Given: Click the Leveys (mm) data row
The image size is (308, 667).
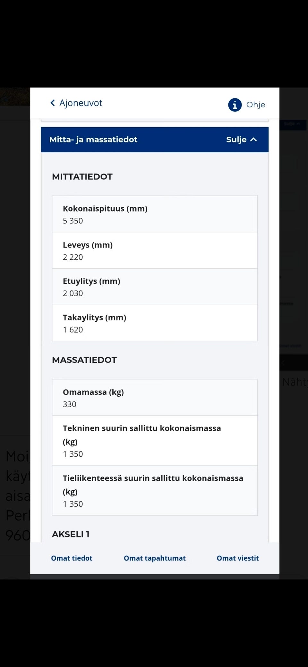Looking at the screenshot, I should 155,250.
